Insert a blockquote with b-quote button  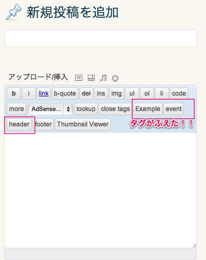(65, 93)
